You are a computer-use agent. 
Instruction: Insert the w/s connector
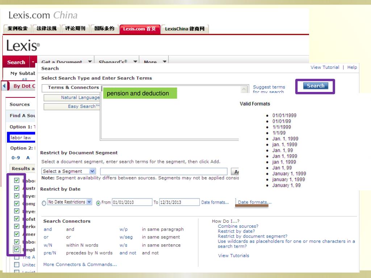point(123,245)
